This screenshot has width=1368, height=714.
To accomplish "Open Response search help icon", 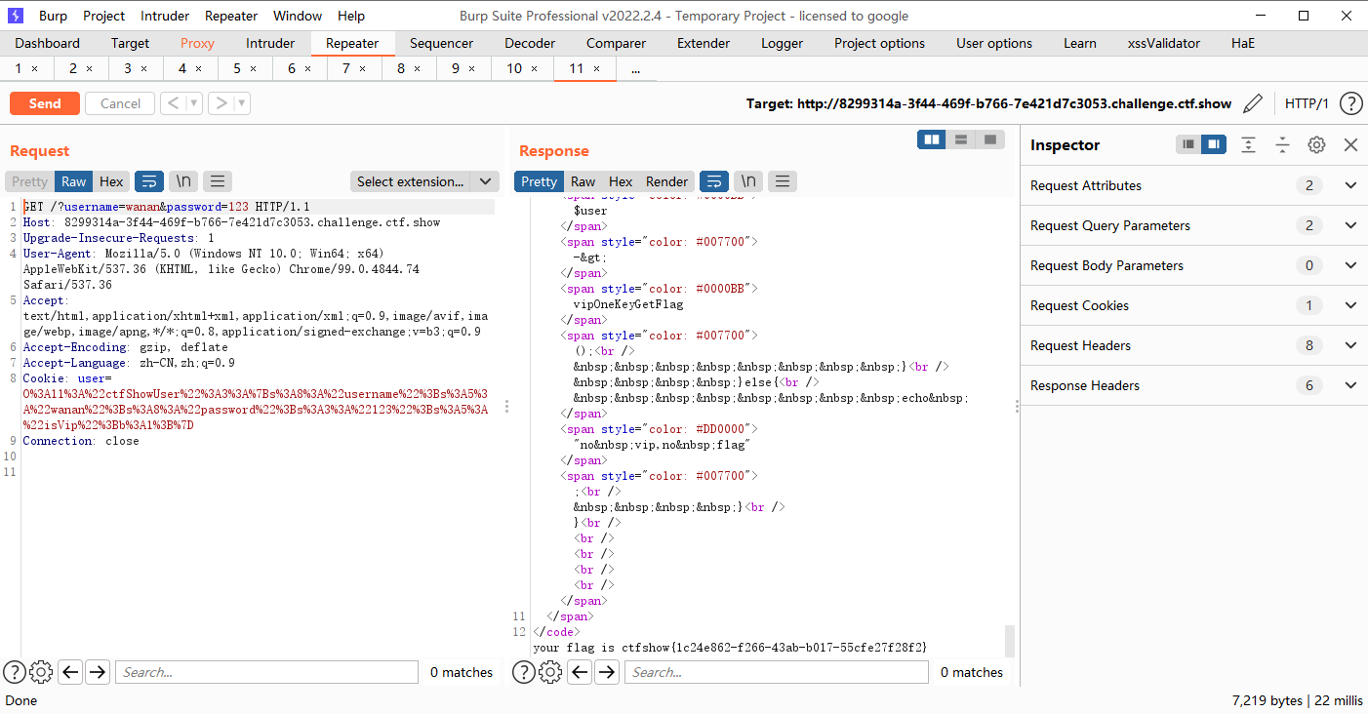I will 523,671.
